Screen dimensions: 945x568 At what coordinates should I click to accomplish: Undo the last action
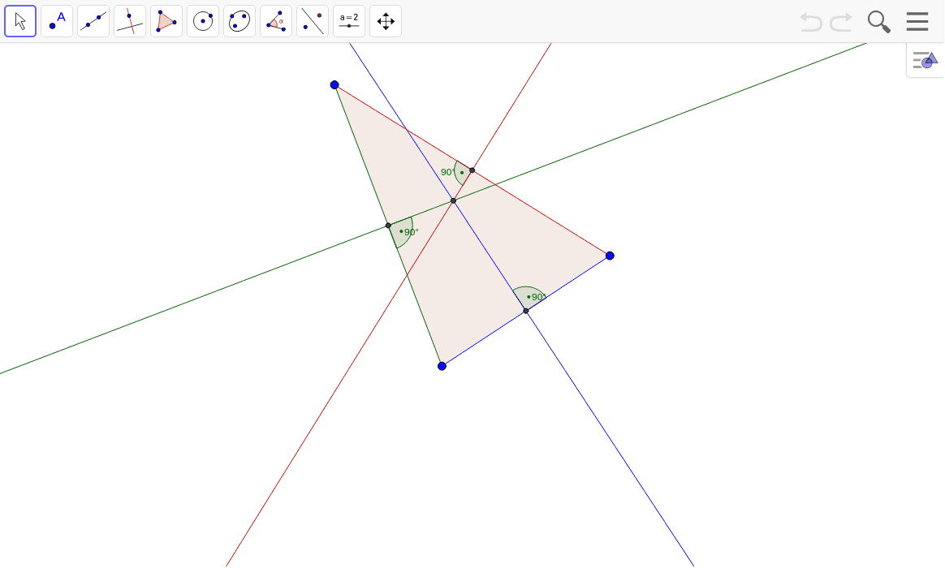click(811, 22)
